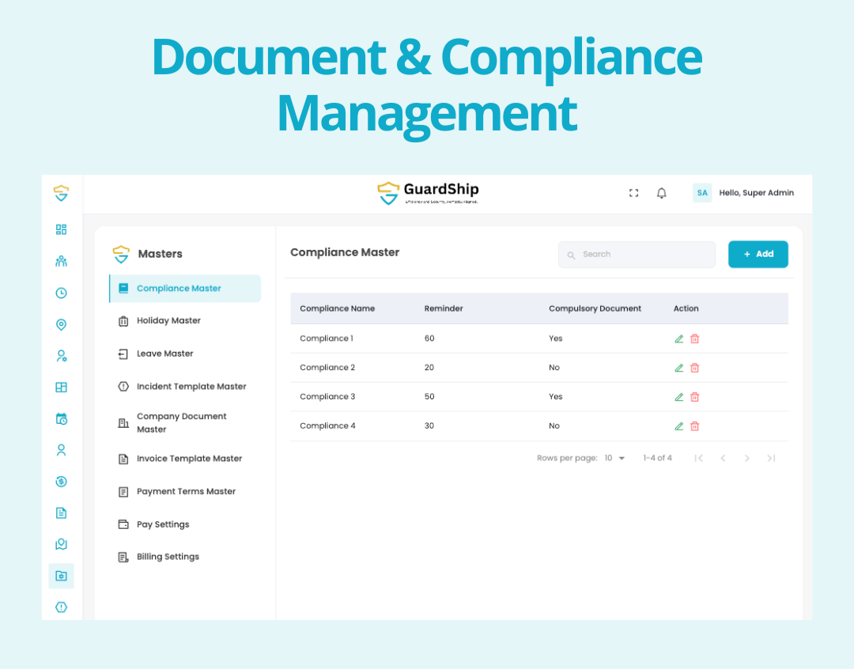Click the Action column header
The height and width of the screenshot is (669, 854).
[686, 308]
